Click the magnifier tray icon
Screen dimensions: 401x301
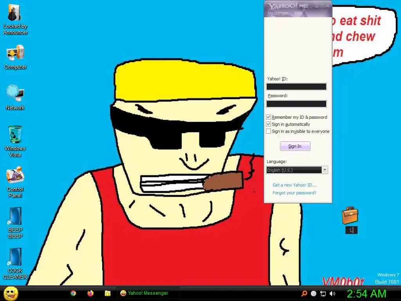tap(304, 294)
